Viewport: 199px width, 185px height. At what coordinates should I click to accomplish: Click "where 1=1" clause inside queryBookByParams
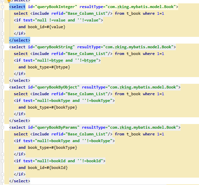click(x=153, y=134)
